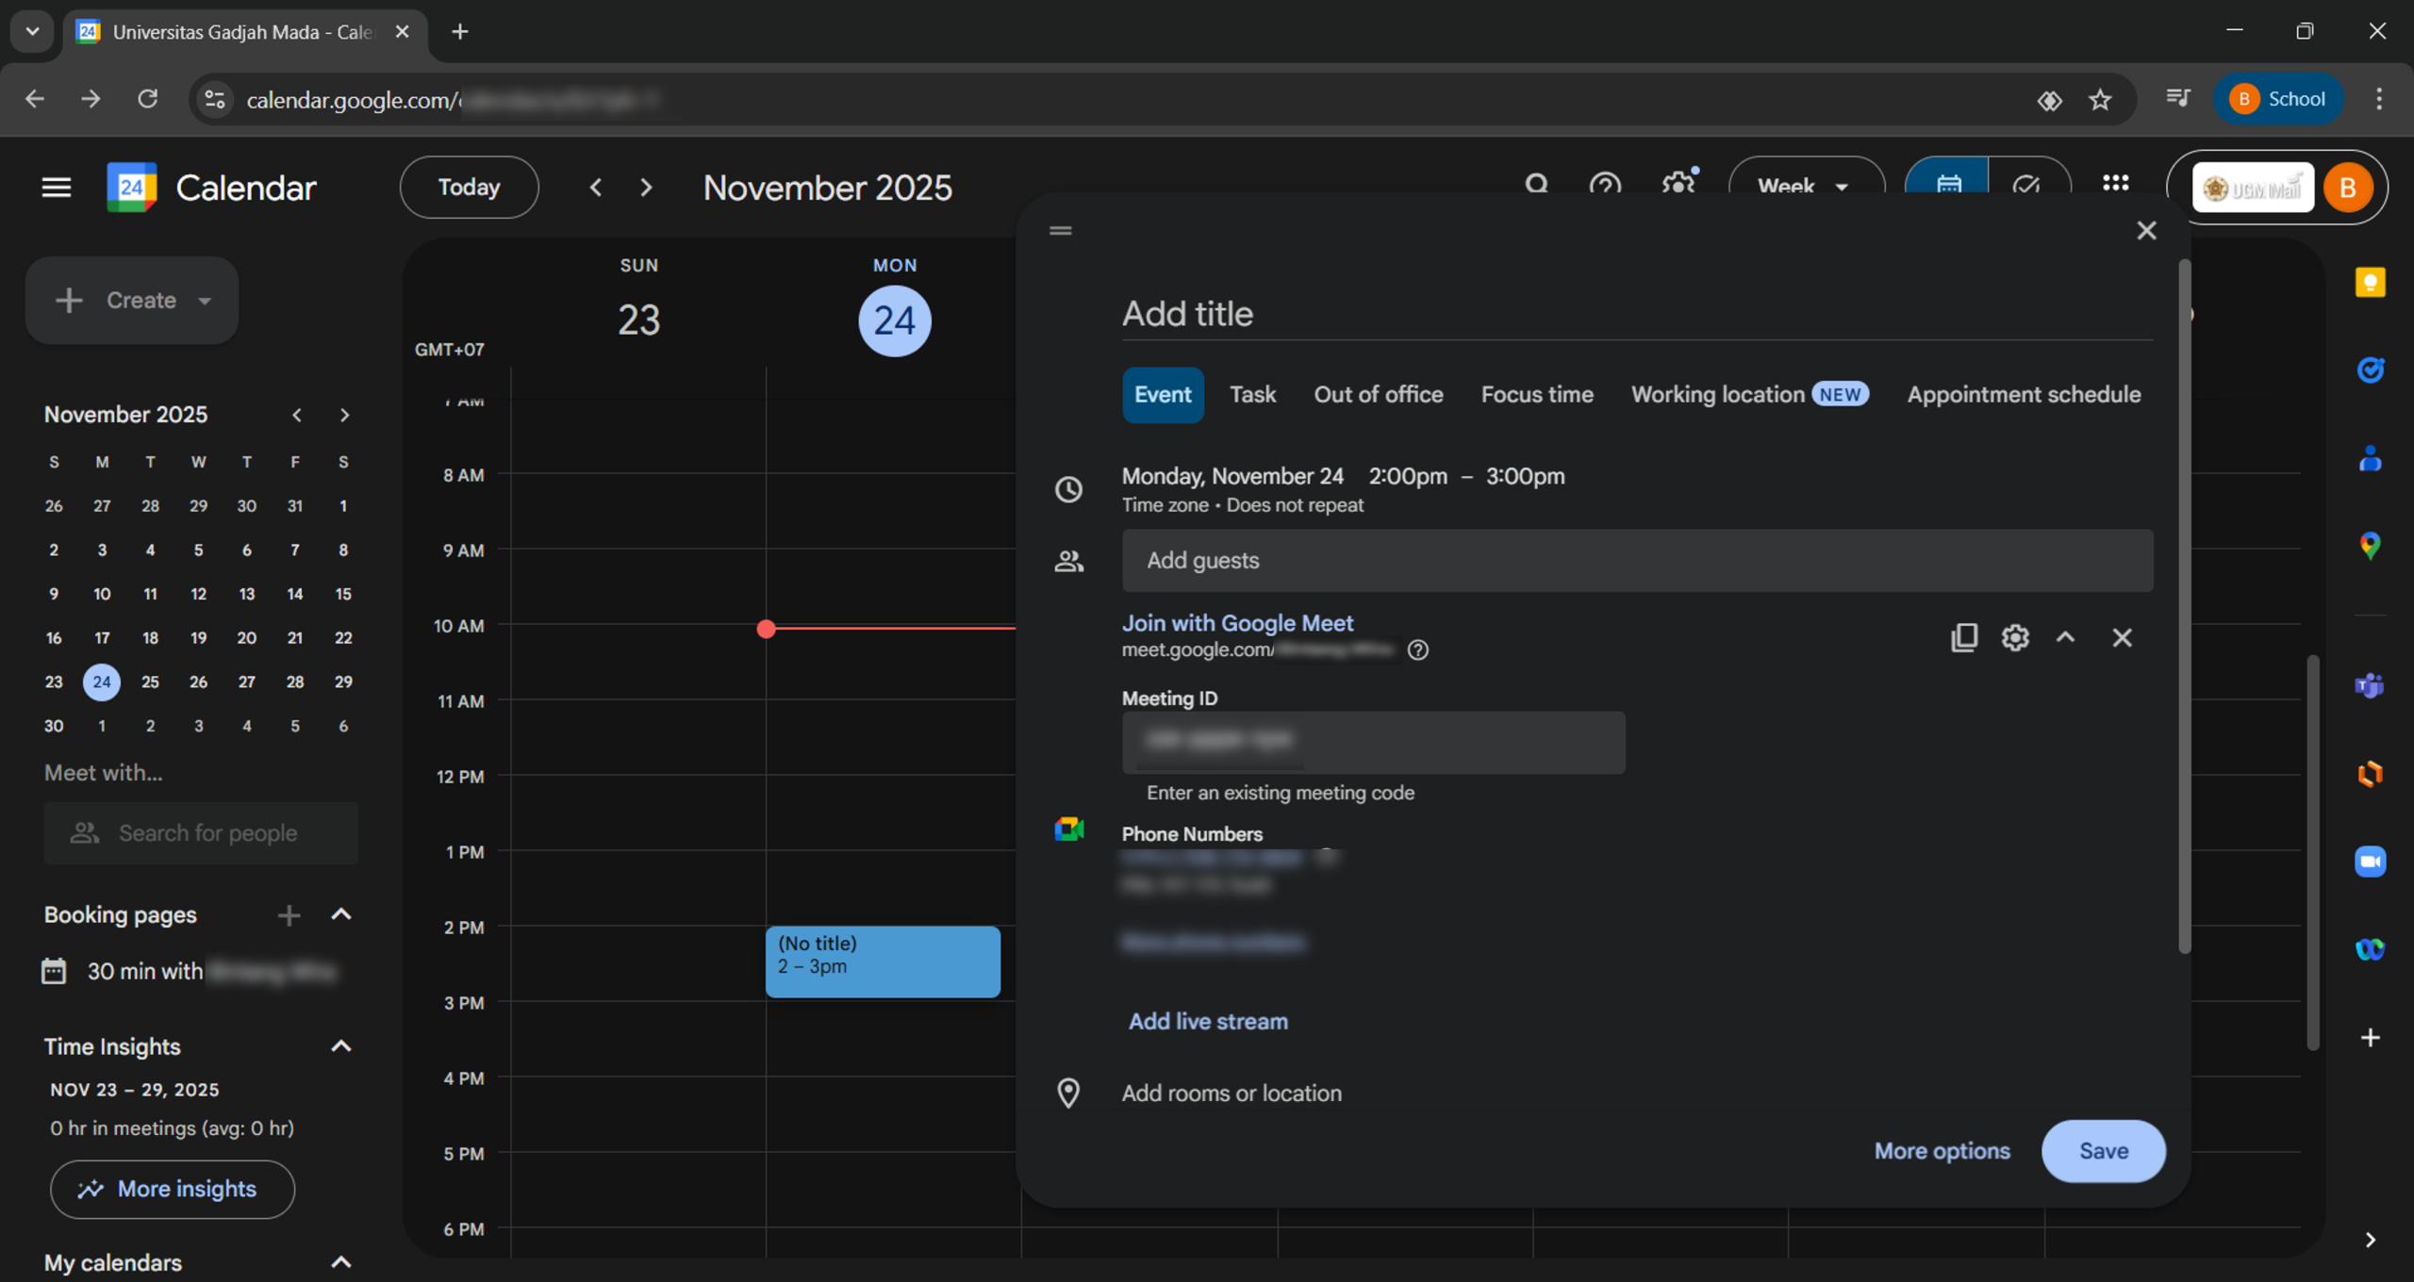Open Google Tasks side panel icon

pyautogui.click(x=2369, y=370)
